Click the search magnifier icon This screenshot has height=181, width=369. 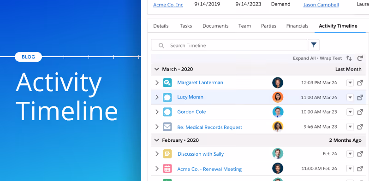click(x=161, y=46)
